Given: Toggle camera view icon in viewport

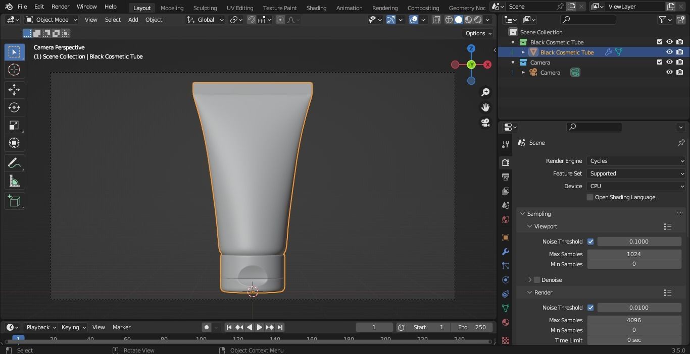Looking at the screenshot, I should click(485, 123).
